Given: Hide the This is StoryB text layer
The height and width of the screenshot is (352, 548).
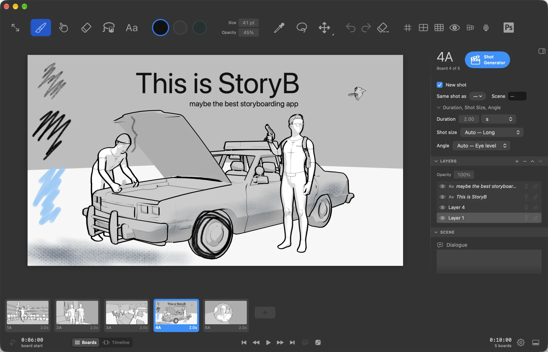Looking at the screenshot, I should pos(442,197).
